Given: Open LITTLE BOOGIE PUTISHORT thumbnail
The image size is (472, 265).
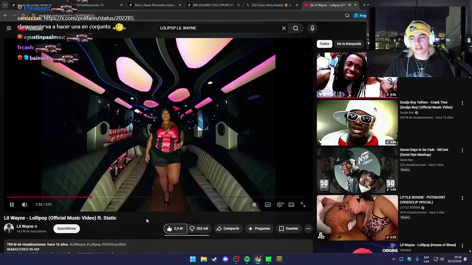Looking at the screenshot, I should click(357, 218).
